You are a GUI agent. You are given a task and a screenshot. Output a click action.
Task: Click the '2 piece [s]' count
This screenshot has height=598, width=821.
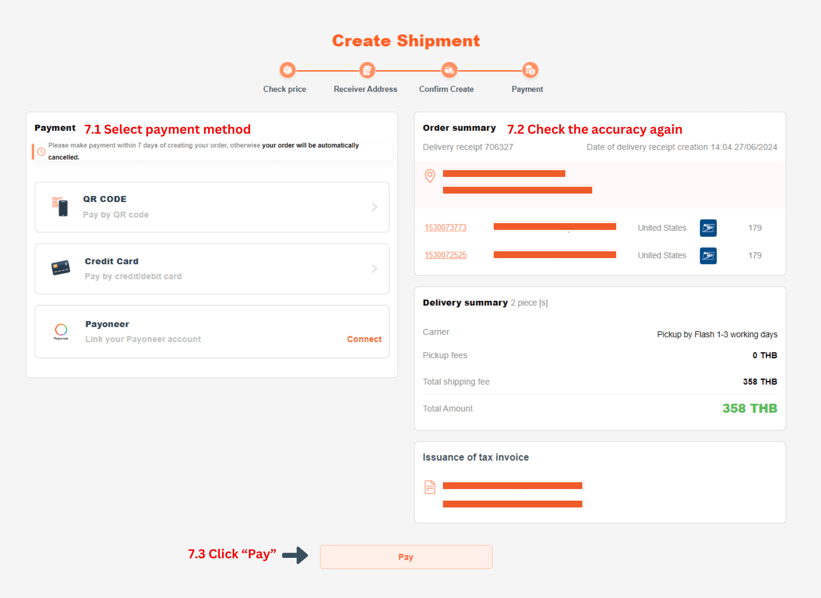point(529,303)
